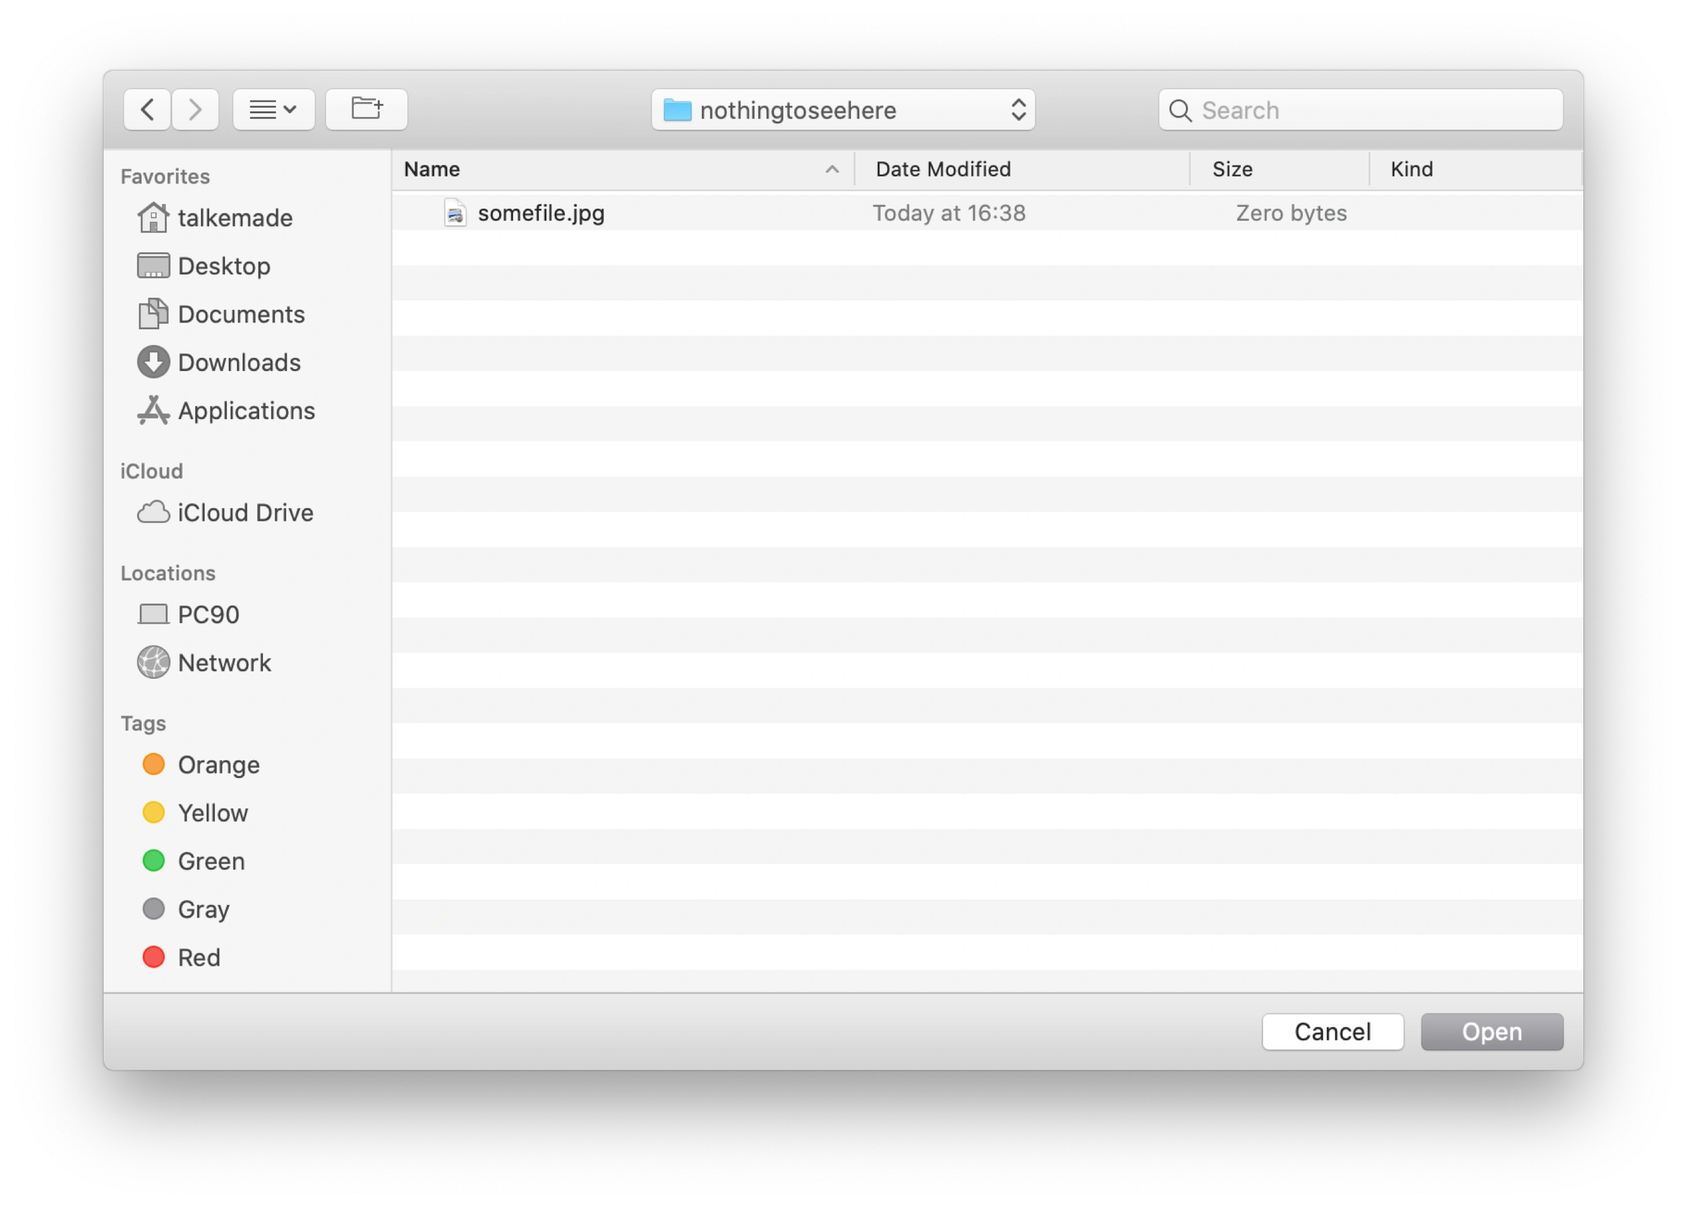This screenshot has height=1206, width=1687.
Task: Open the Applications folder
Action: point(245,411)
